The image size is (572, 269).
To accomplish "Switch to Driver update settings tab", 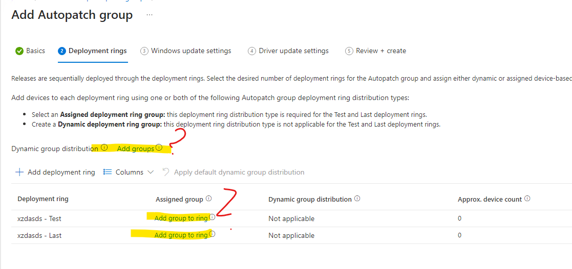I will 288,51.
